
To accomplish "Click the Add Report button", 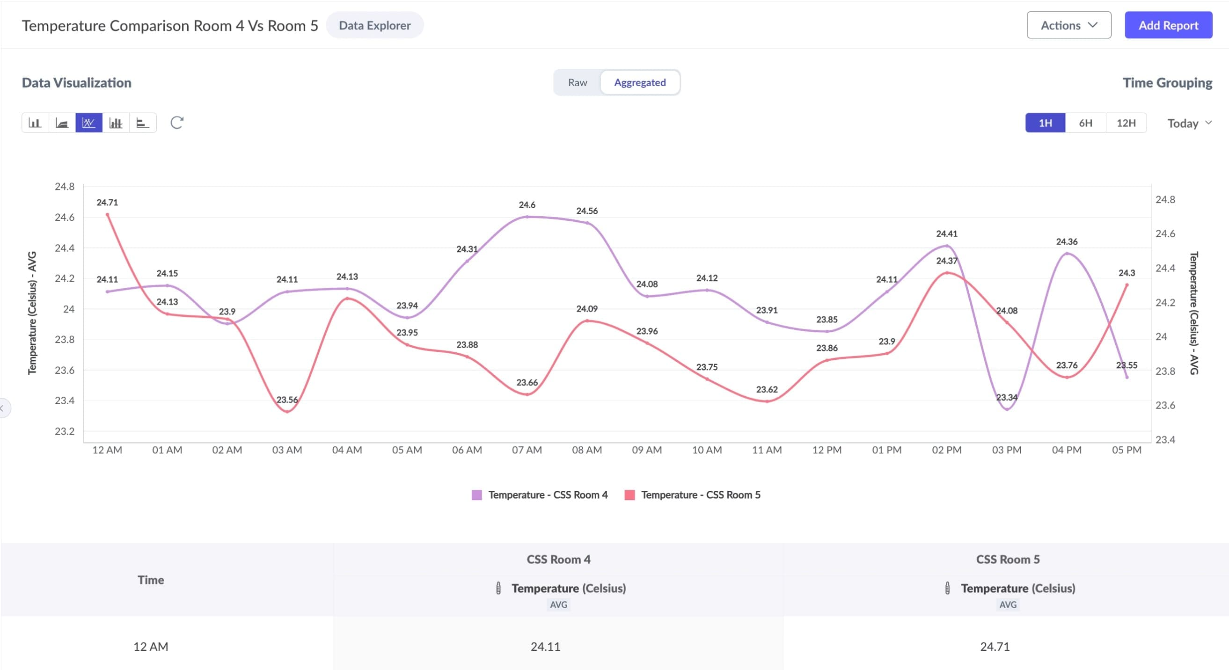I will coord(1168,25).
